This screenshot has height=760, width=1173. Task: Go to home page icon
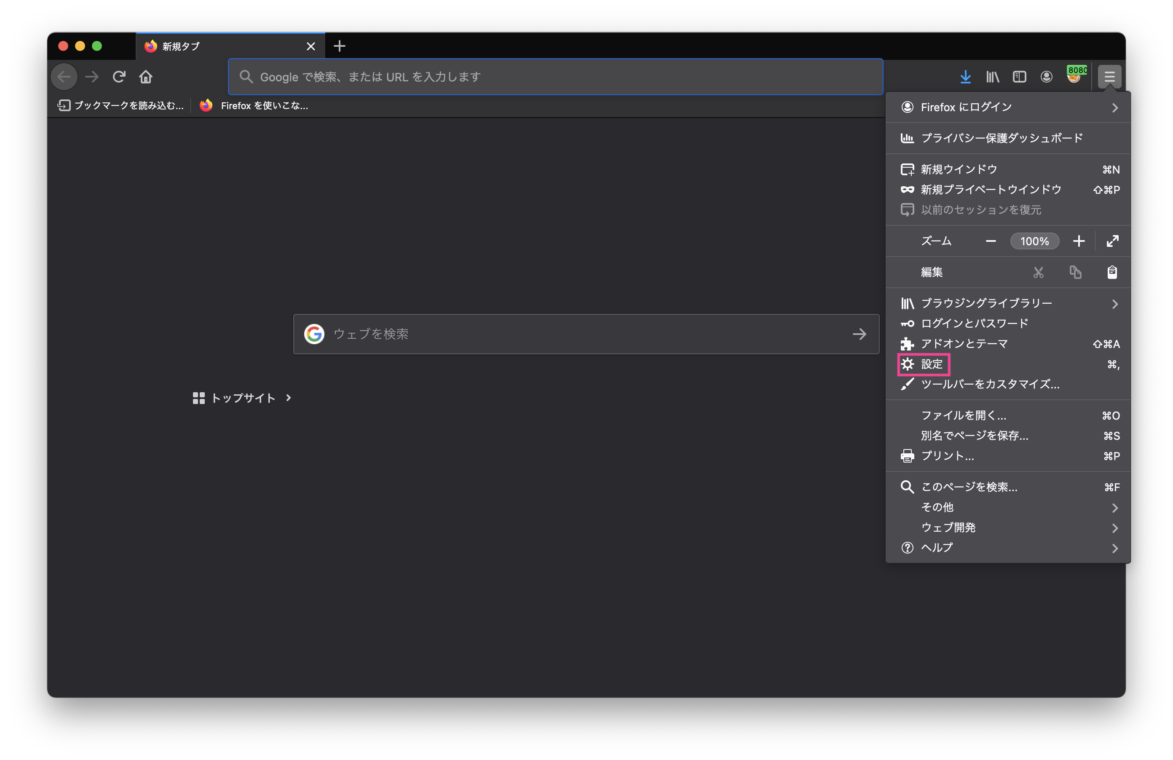click(146, 77)
